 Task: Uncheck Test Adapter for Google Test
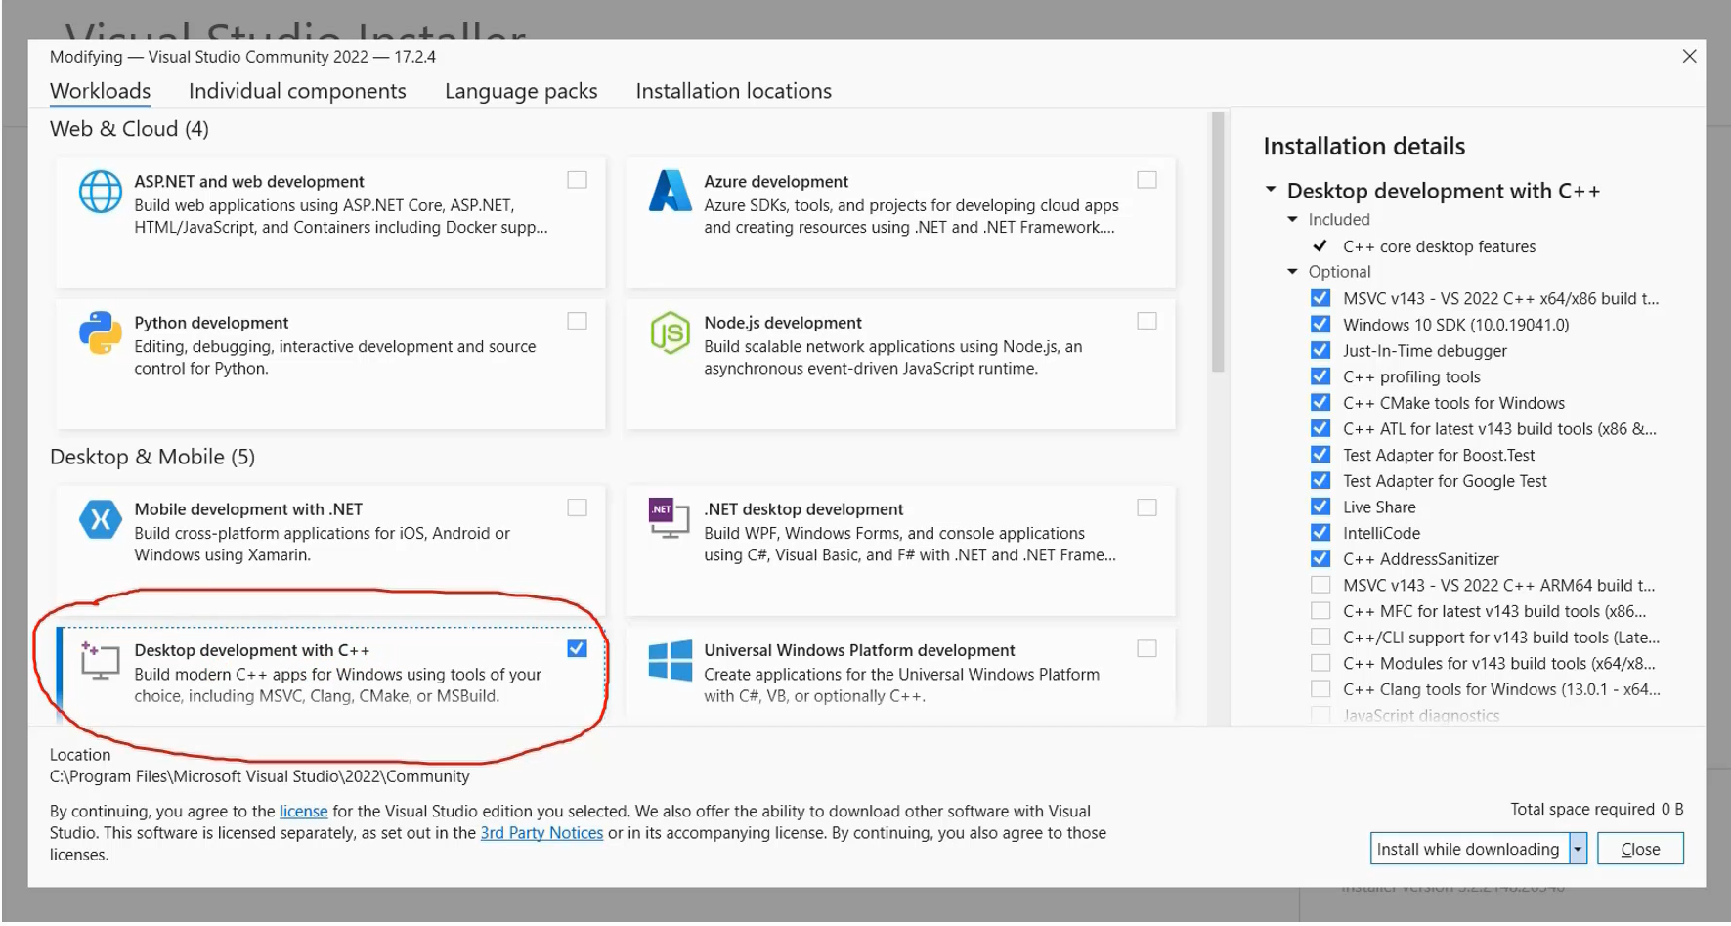pos(1320,480)
